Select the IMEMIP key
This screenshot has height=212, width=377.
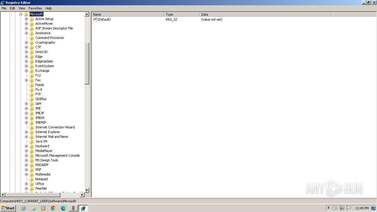pyautogui.click(x=41, y=122)
